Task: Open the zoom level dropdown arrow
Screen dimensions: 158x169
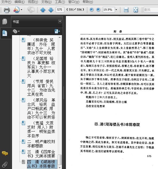Action: (x=116, y=10)
